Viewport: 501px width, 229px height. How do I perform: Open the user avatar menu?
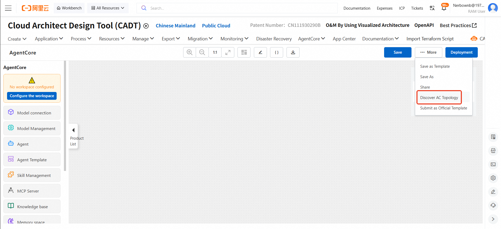tap(493, 8)
